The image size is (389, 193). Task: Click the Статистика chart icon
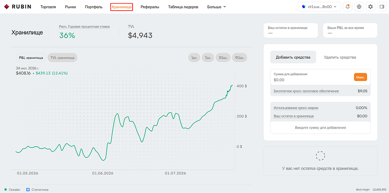click(28, 189)
